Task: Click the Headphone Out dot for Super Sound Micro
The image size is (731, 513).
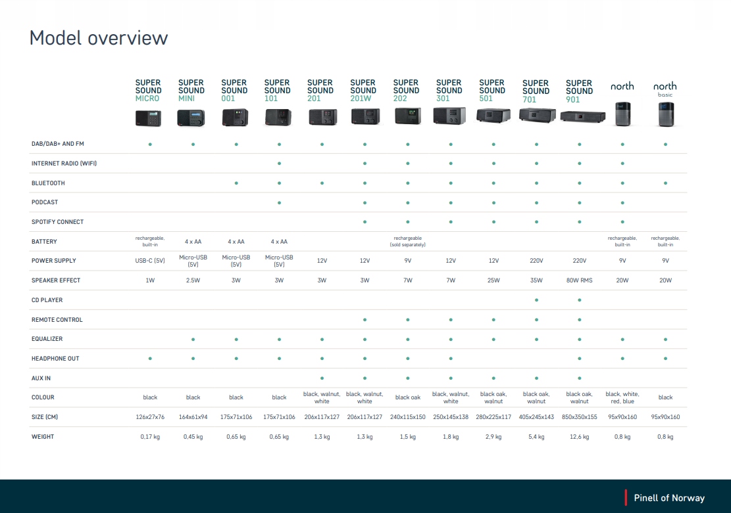Action: [150, 359]
